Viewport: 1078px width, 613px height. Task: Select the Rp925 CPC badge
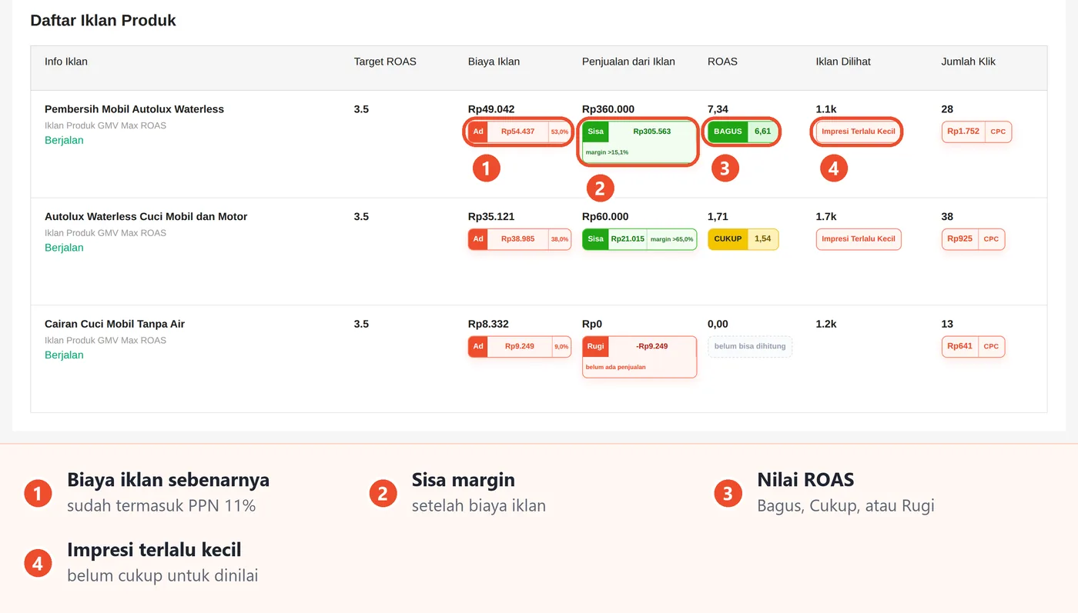(x=973, y=239)
